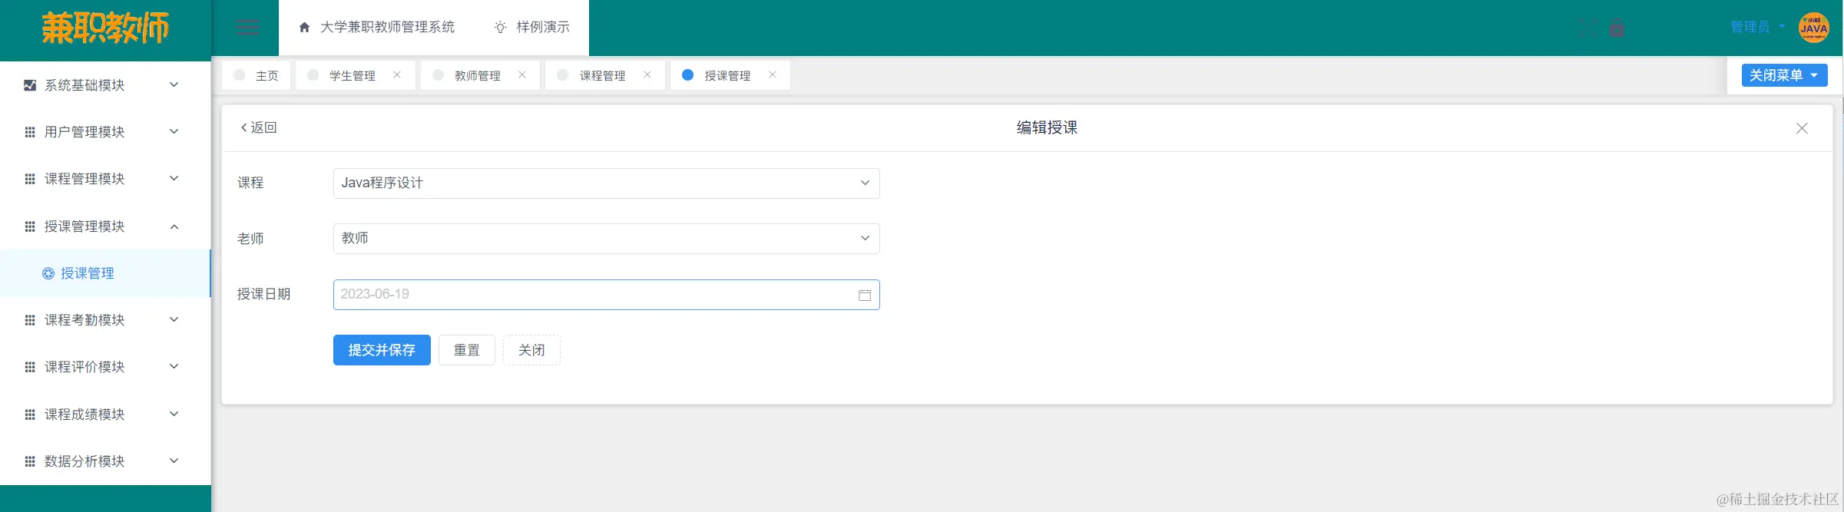Switch to the 主页 tab
Image resolution: width=1844 pixels, height=512 pixels.
[x=257, y=75]
